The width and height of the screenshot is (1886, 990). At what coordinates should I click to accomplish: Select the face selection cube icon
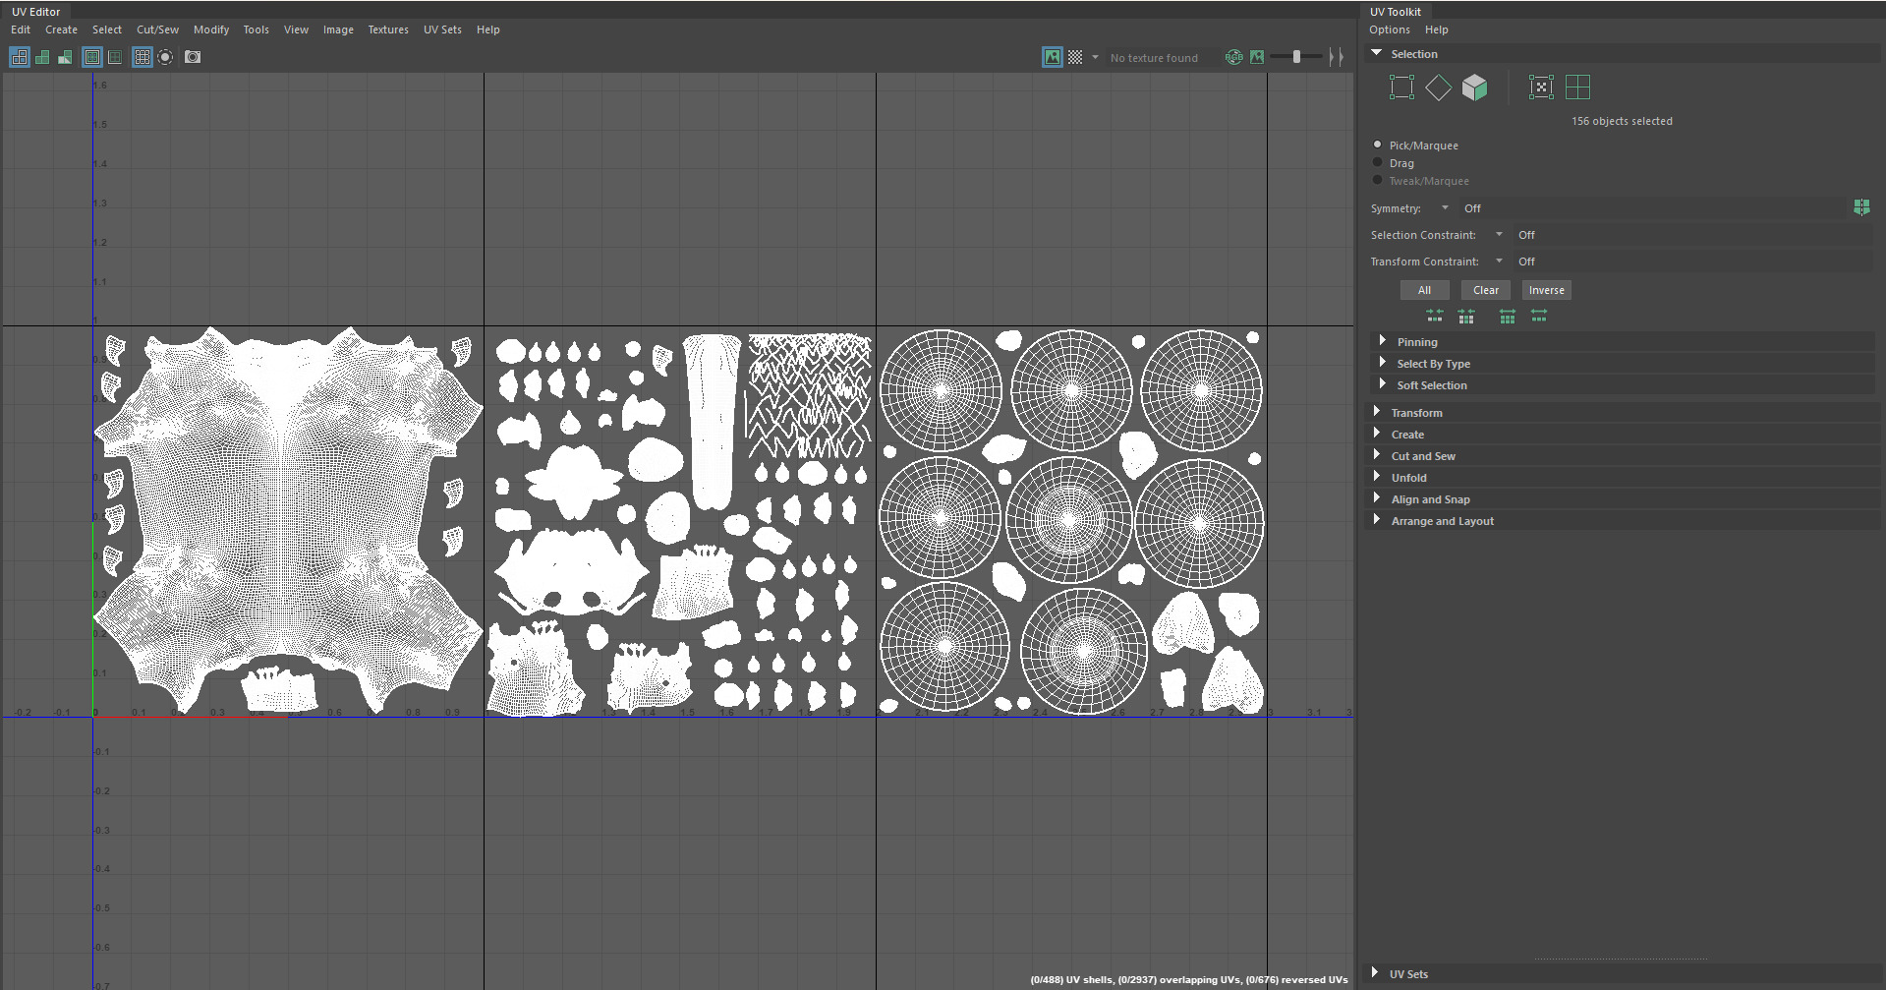[1474, 87]
